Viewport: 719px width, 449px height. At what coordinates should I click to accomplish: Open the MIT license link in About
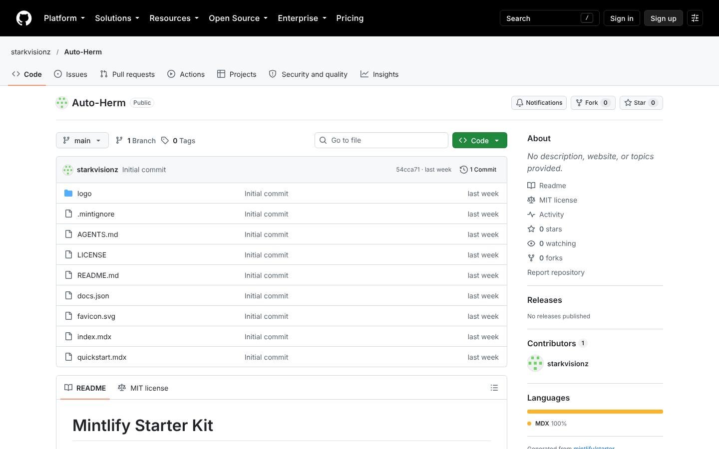click(552, 200)
